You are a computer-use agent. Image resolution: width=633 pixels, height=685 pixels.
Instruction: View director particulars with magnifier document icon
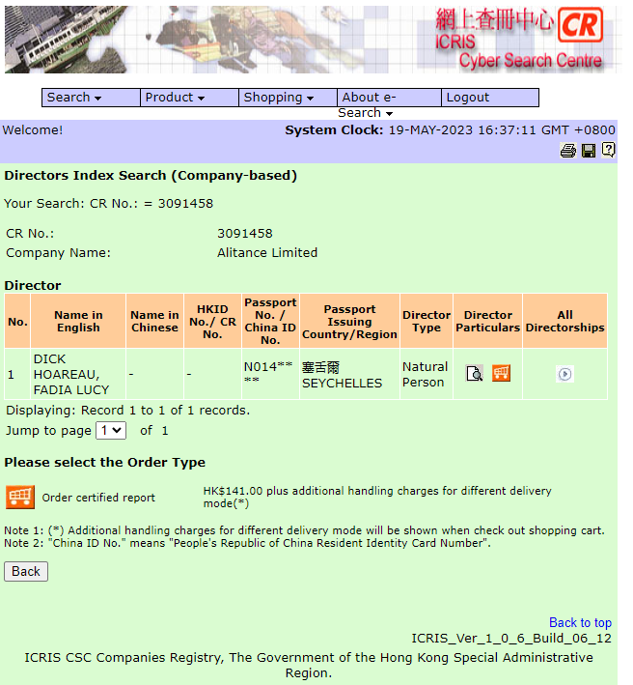tap(474, 374)
